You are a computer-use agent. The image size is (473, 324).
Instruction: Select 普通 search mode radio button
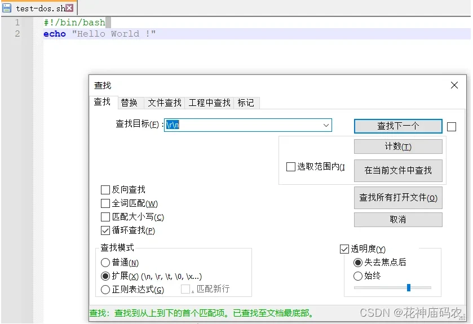105,263
